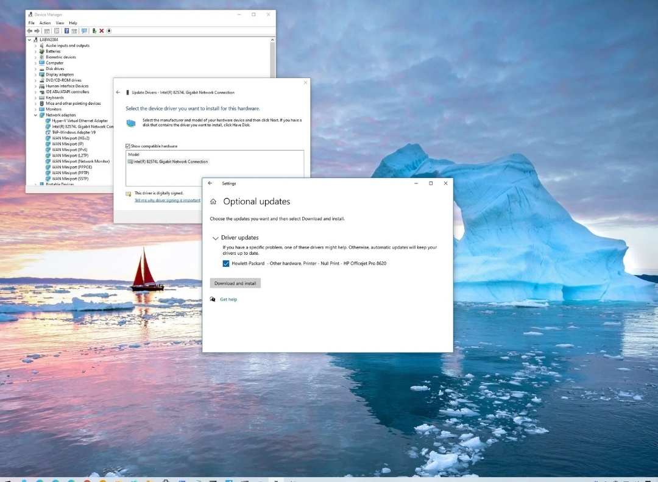Open the View menu in Device Manager
Image resolution: width=658 pixels, height=482 pixels.
point(60,23)
